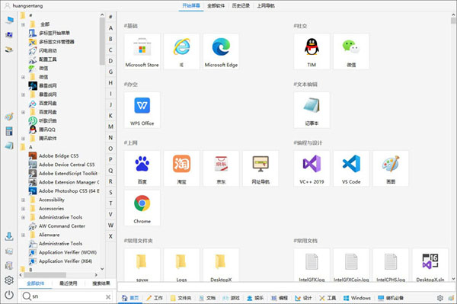Expand the 全部 folder in the tree
Viewport: 457px width, 304px height.
(23, 24)
